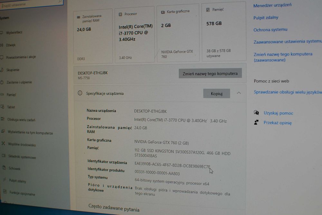Select Zasilanie i uśpienie in sidebar
The height and width of the screenshot is (215, 322).
tap(19, 82)
